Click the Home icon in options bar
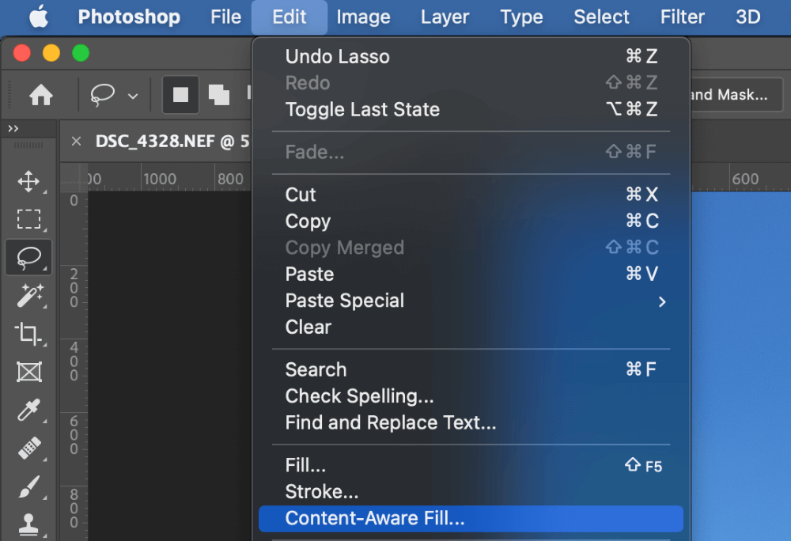The height and width of the screenshot is (541, 791). [41, 96]
